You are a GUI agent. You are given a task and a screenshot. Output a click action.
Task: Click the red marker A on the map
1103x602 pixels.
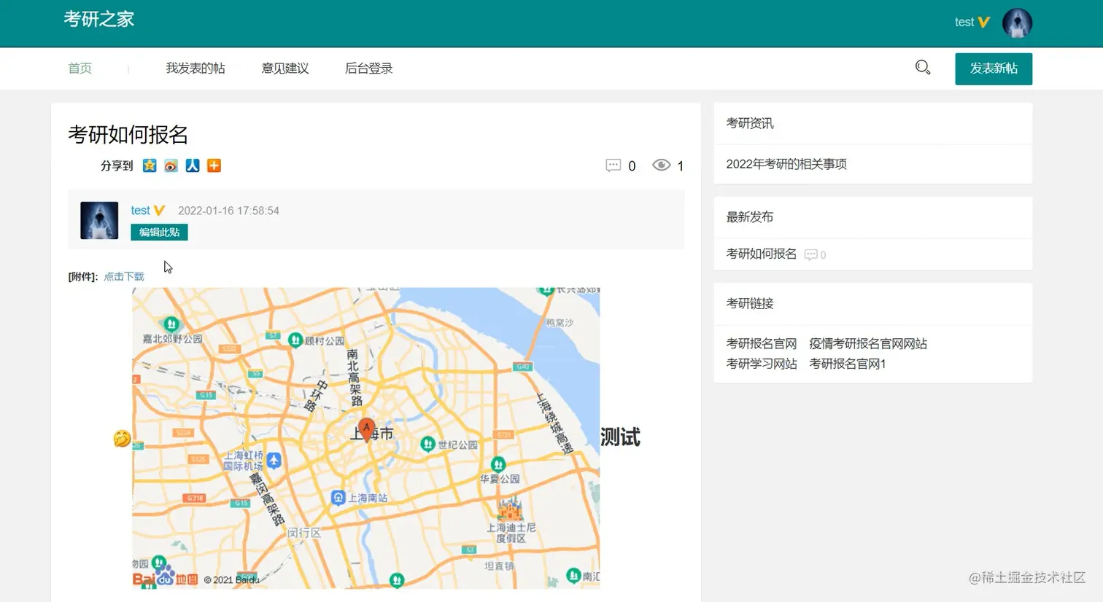point(366,429)
